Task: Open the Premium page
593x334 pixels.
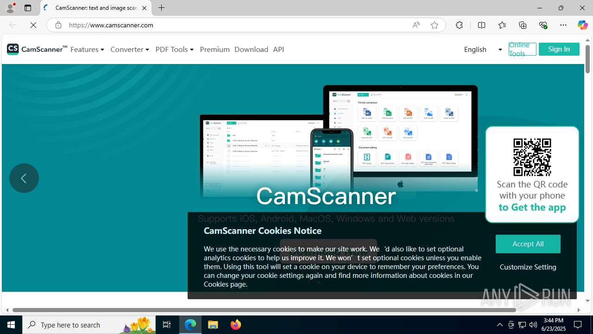Action: [x=214, y=49]
